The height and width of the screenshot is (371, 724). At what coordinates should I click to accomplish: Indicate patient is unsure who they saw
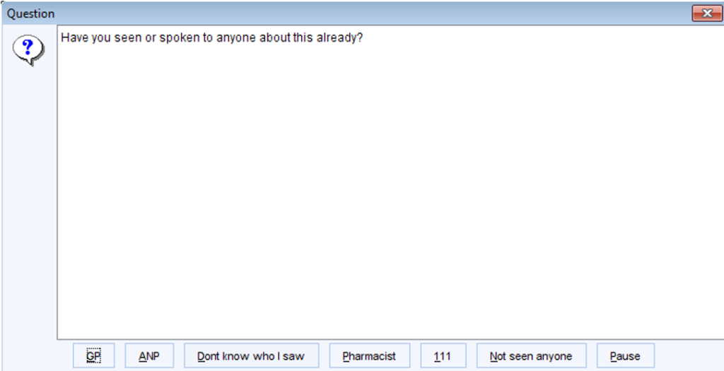click(x=251, y=355)
